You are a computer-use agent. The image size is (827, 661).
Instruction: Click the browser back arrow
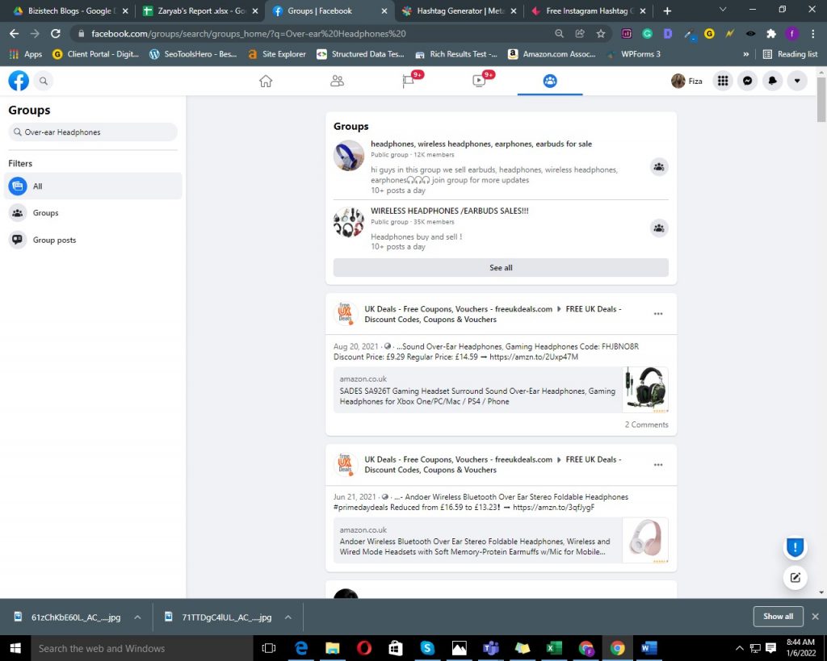15,34
